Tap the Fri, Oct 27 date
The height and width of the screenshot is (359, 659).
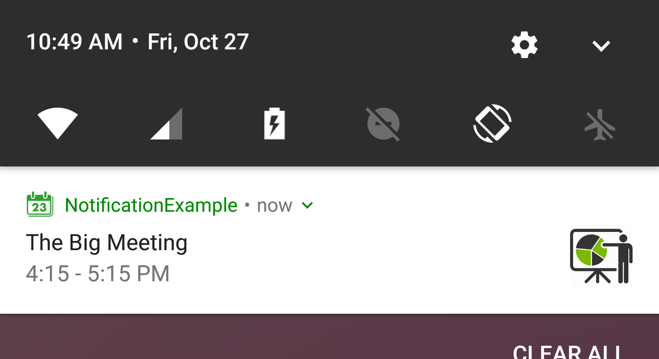198,42
